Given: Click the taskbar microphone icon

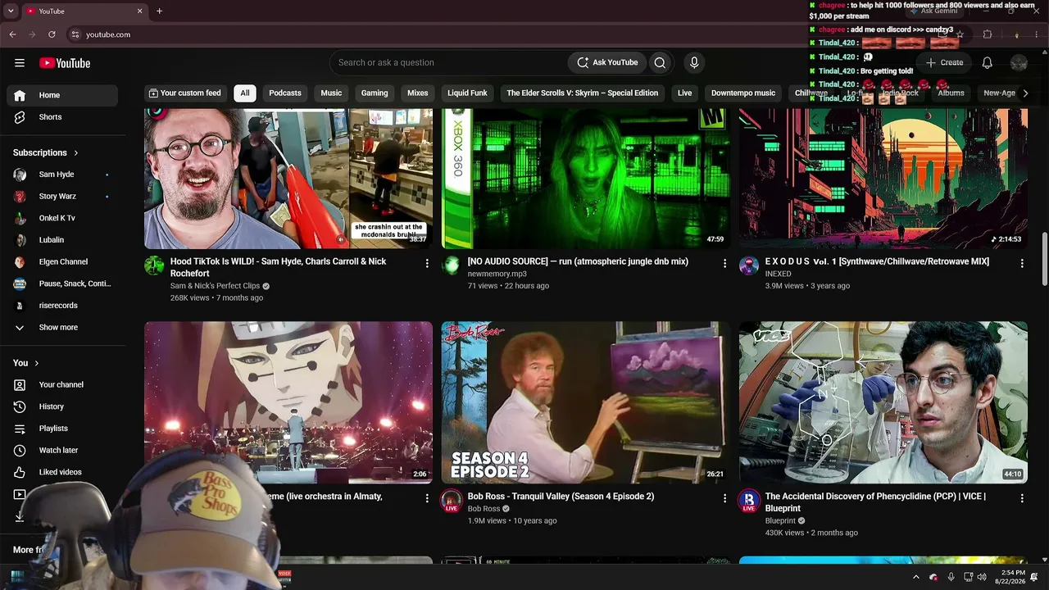Looking at the screenshot, I should click(951, 577).
